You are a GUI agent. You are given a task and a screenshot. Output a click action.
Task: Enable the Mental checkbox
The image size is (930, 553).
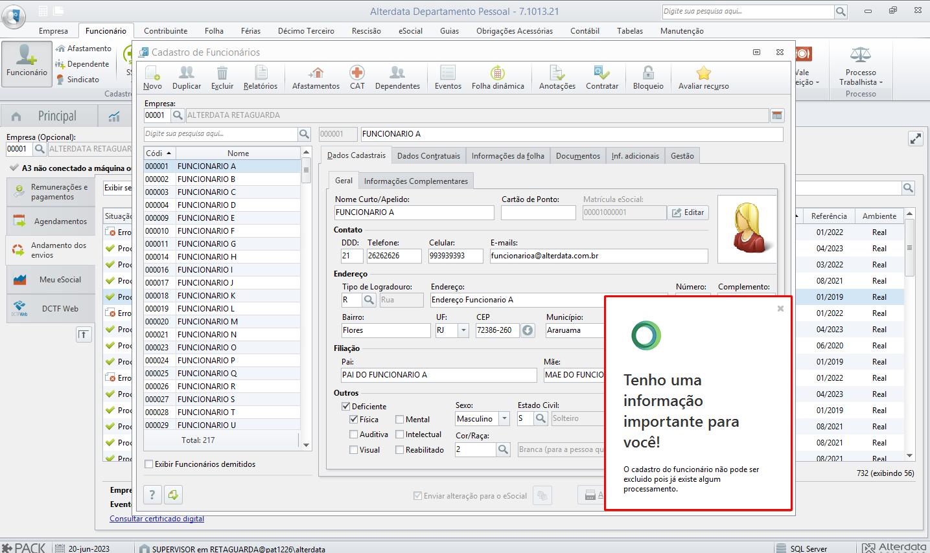(x=400, y=420)
